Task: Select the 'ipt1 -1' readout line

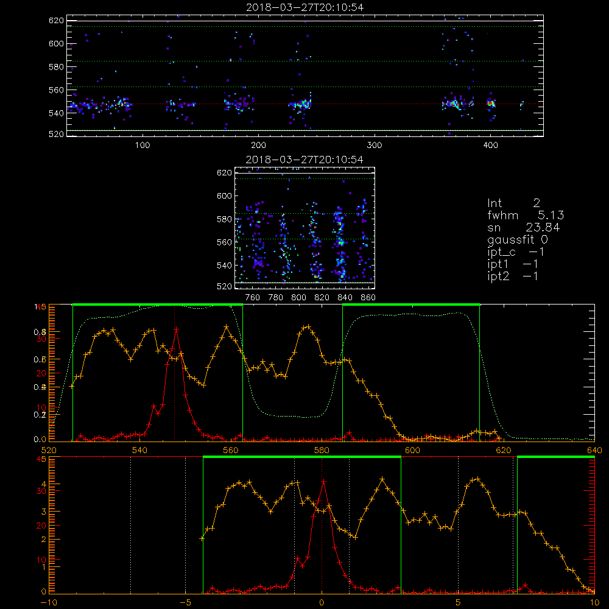Action: 513,264
